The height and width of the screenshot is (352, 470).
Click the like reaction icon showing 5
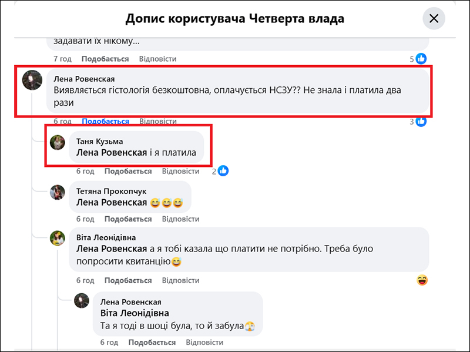[421, 59]
